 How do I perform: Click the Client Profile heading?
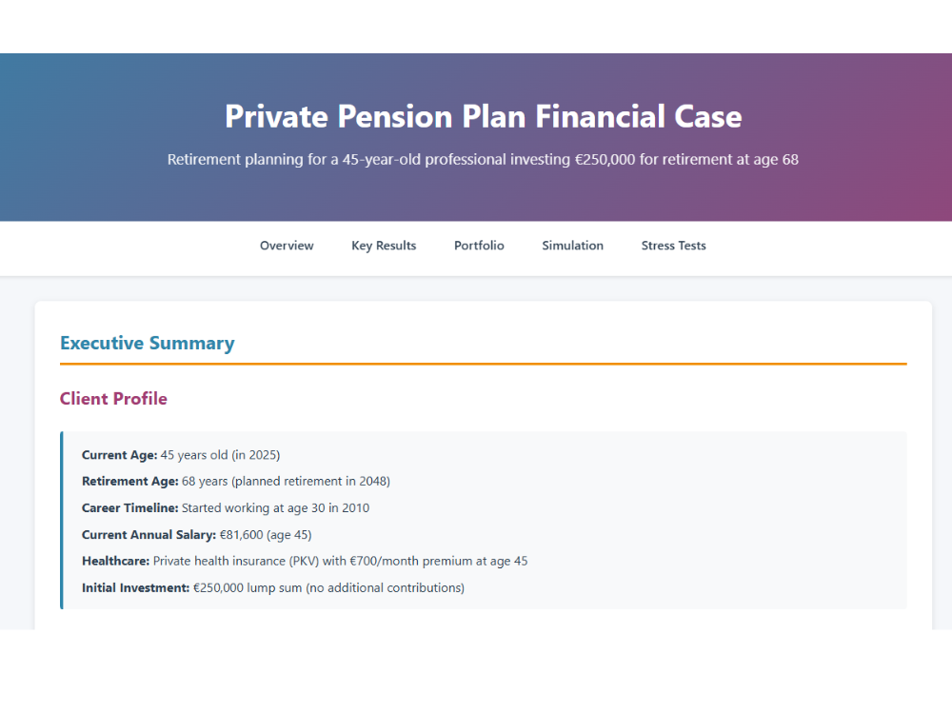[x=113, y=398]
